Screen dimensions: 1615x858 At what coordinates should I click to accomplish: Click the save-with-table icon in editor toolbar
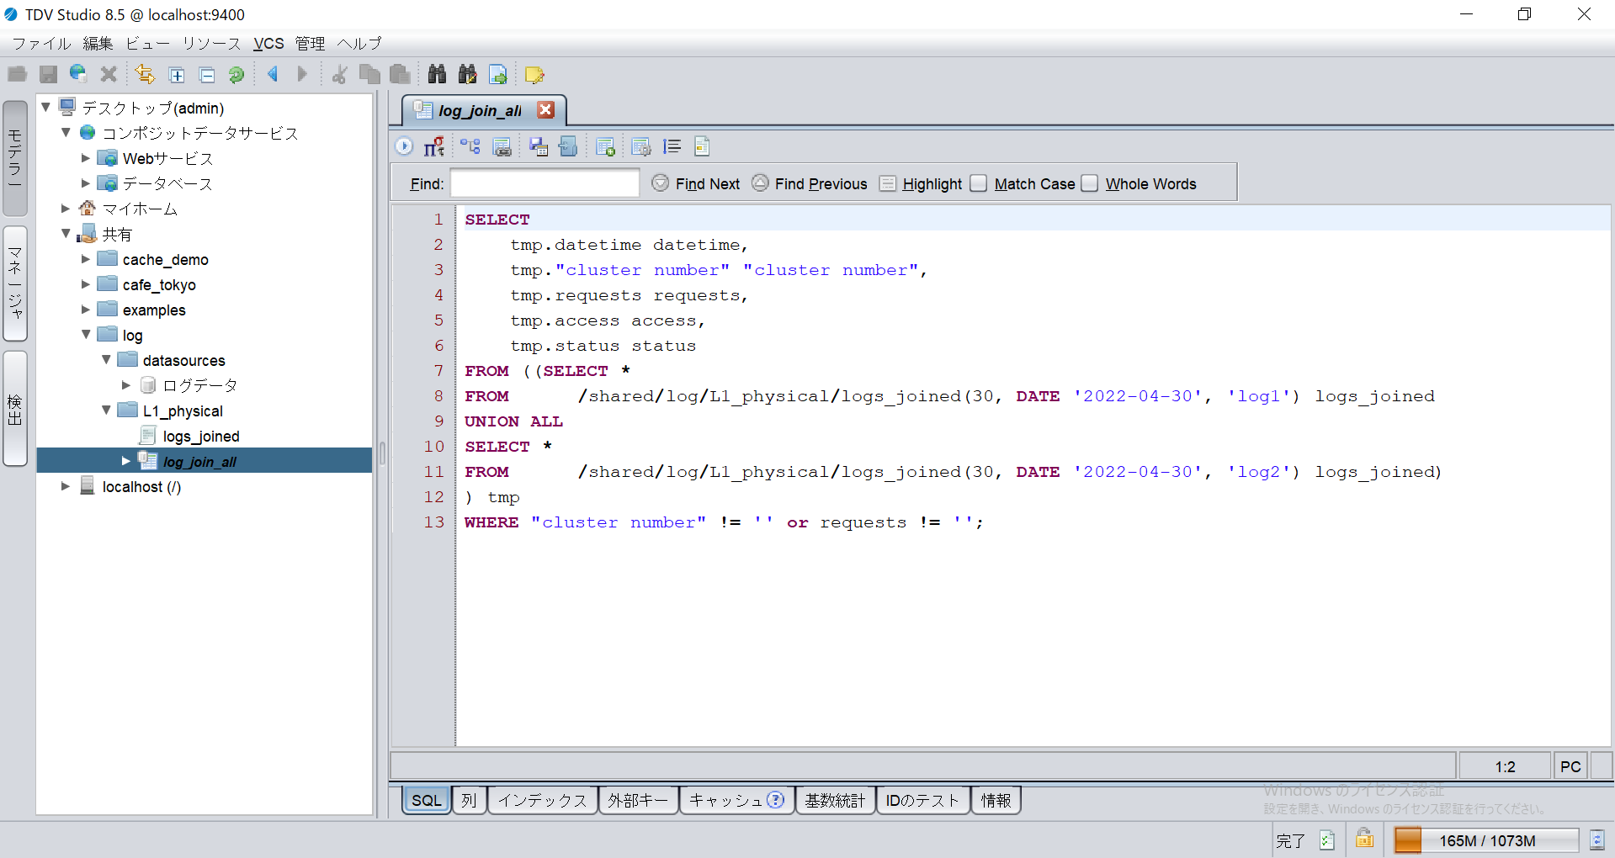[539, 147]
